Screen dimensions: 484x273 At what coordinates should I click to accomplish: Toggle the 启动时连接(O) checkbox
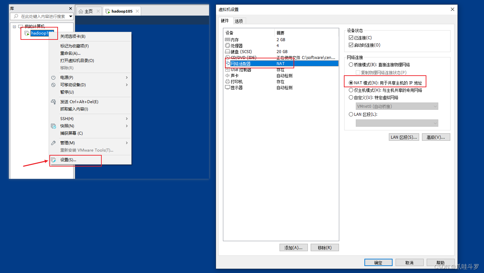tap(351, 45)
